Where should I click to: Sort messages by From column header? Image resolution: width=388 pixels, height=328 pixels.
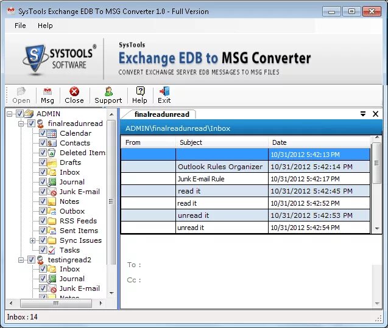coord(148,142)
